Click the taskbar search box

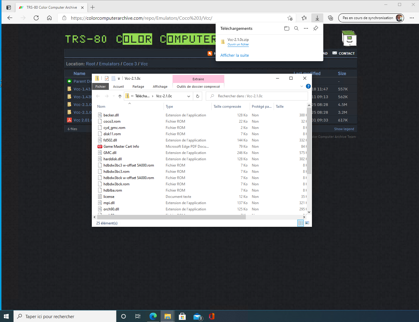pos(65,316)
